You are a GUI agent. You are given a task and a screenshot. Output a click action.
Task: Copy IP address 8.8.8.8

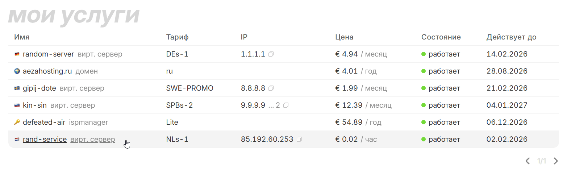click(271, 88)
